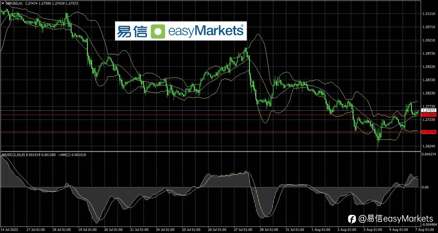Click the small triangle before GBPUSD,H1

[3, 4]
